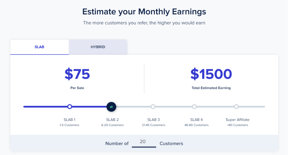Select the SLAB tab

[39, 47]
